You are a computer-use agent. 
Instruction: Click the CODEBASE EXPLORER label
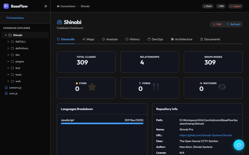(16, 28)
